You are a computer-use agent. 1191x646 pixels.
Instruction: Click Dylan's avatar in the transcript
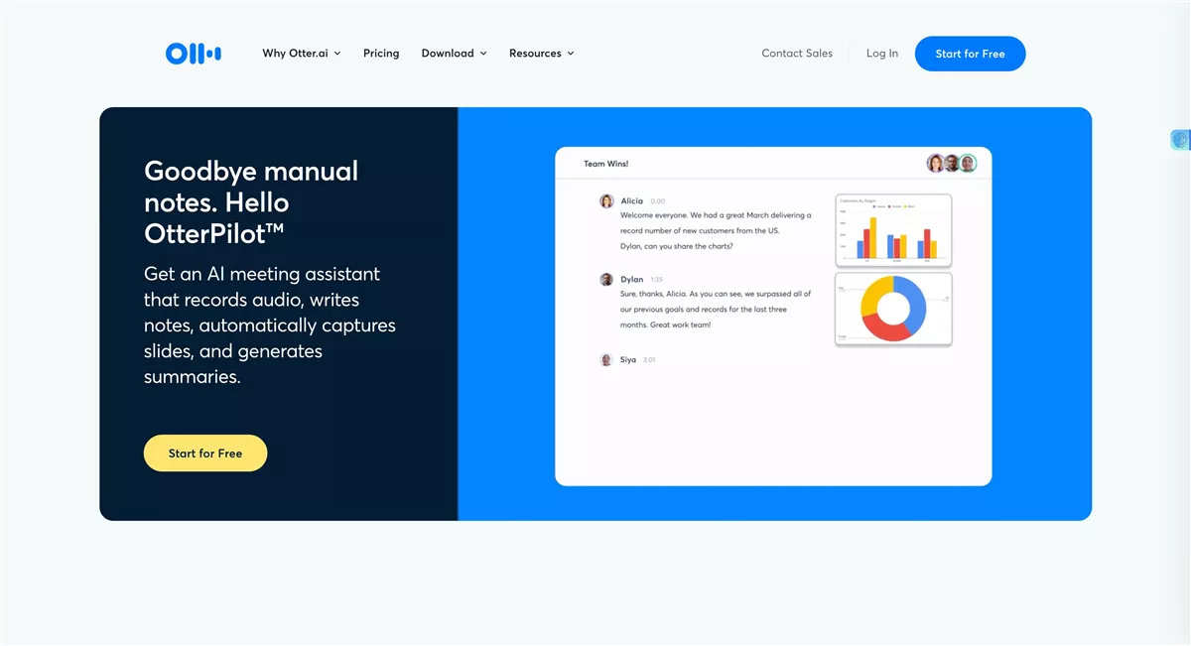tap(606, 280)
